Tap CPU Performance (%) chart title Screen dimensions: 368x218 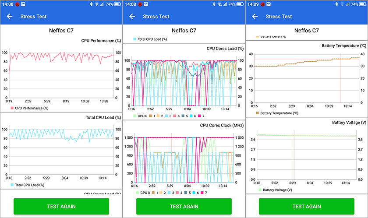(x=101, y=41)
